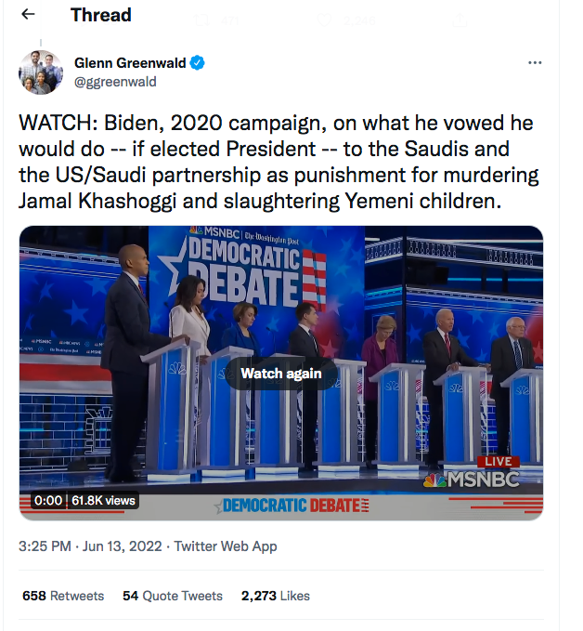Image resolution: width=583 pixels, height=631 pixels.
Task: Open the 54 Quote Tweets list
Action: pos(173,596)
